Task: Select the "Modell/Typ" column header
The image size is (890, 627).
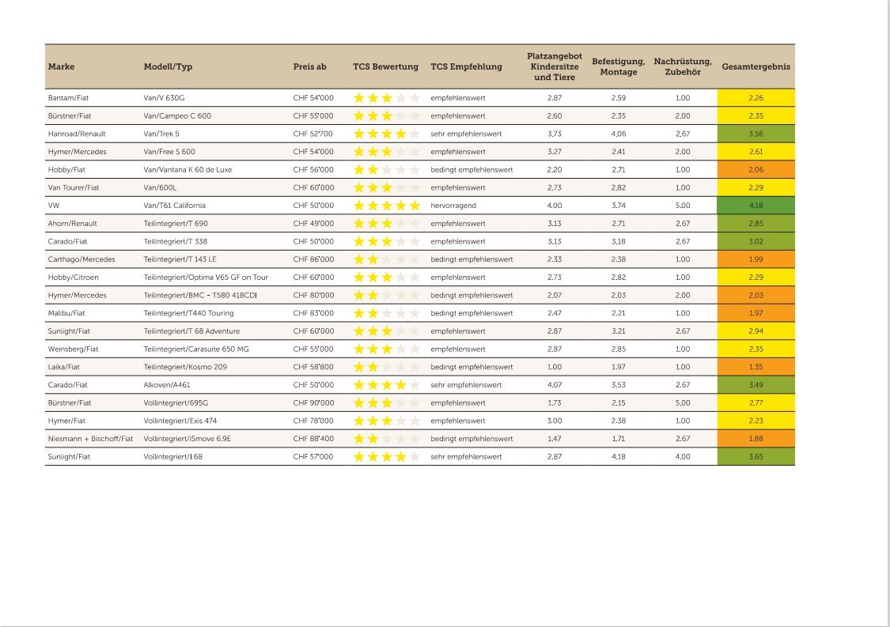Action: coord(168,66)
